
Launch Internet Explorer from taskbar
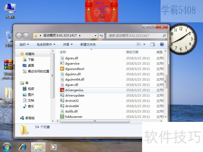(x=23, y=147)
